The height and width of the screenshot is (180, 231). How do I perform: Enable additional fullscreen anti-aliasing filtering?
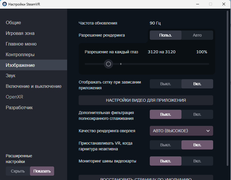197,114
